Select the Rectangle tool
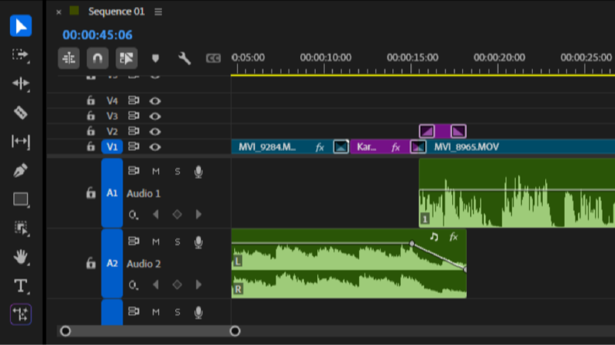The image size is (615, 345). click(x=20, y=199)
